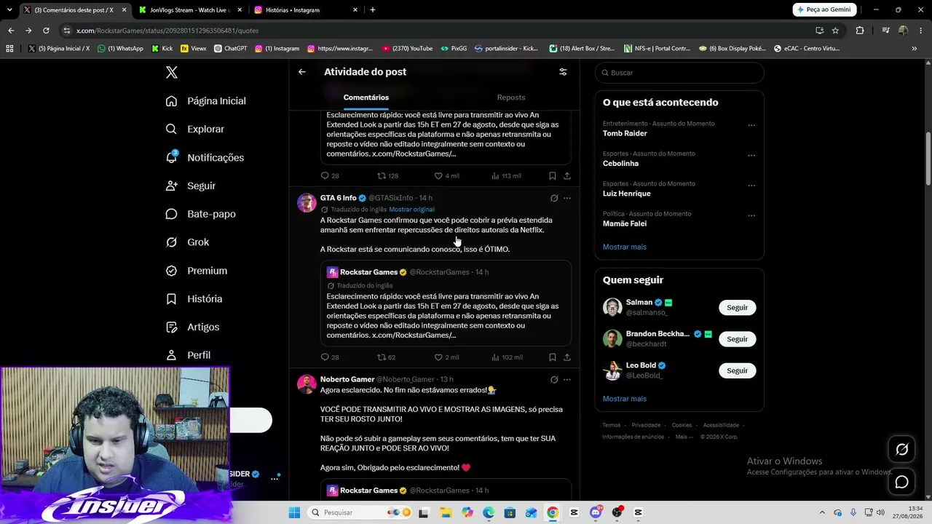Click the Grok icon on GTA 6 Info post
This screenshot has width=932, height=524.
pyautogui.click(x=554, y=198)
